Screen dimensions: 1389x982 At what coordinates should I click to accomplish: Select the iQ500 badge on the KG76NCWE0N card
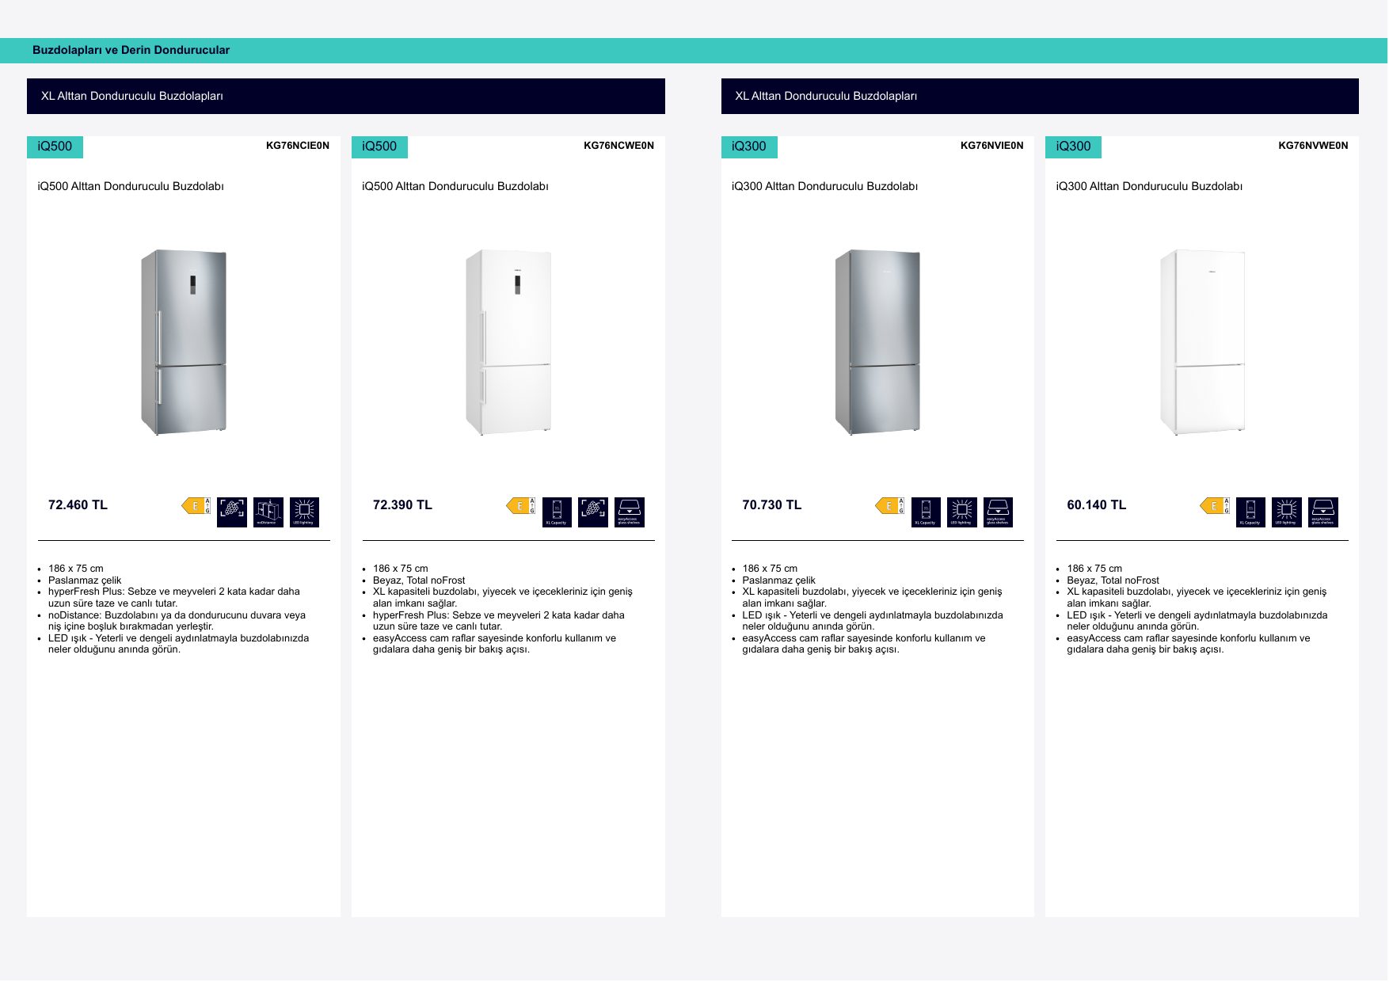tap(379, 147)
